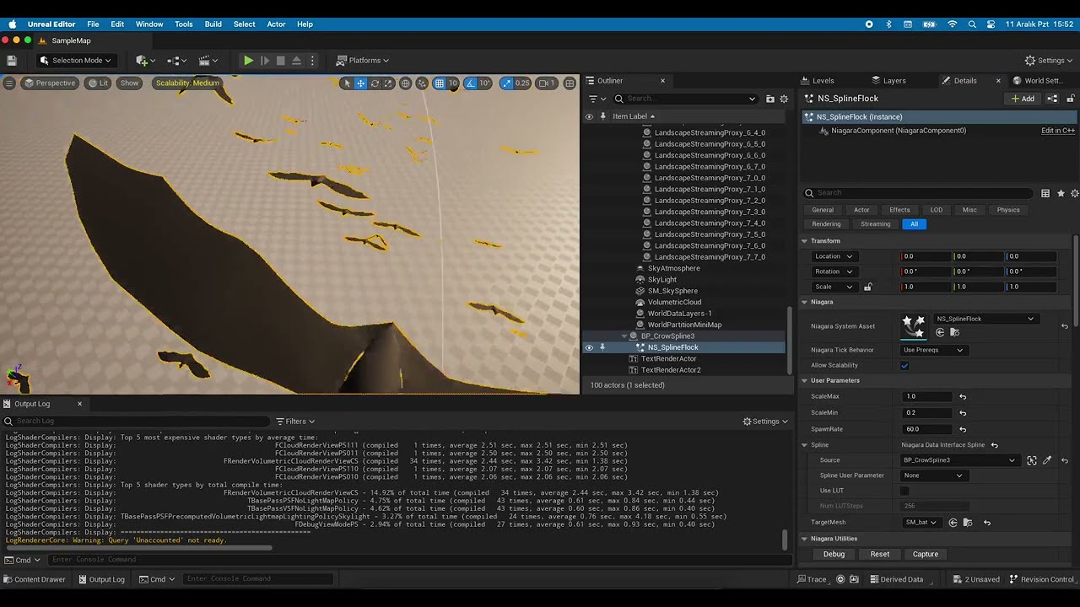This screenshot has width=1080, height=607.
Task: Click the Blueprint/add script icon beside Add
Action: click(x=1052, y=99)
